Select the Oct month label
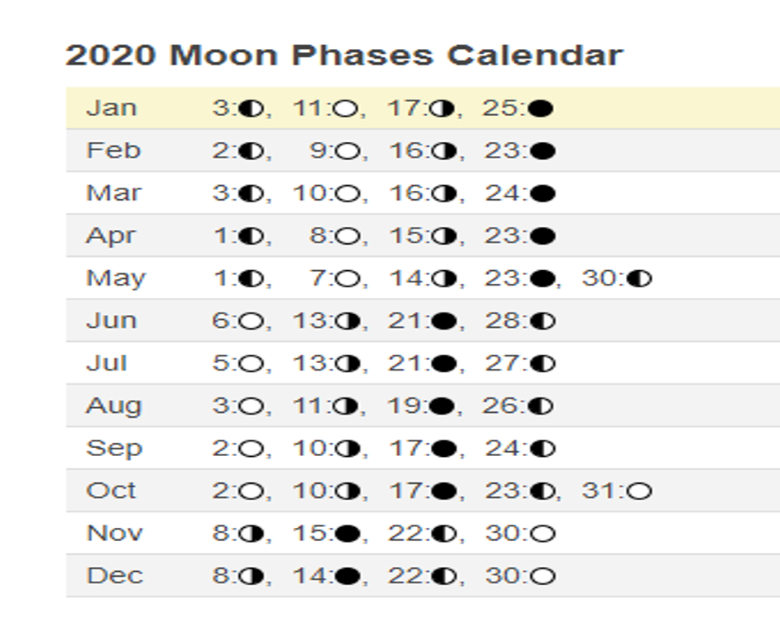Image resolution: width=780 pixels, height=625 pixels. coord(111,491)
